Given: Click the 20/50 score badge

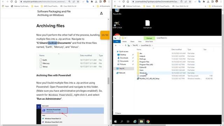Looking at the screenshot, I should click(x=105, y=35).
